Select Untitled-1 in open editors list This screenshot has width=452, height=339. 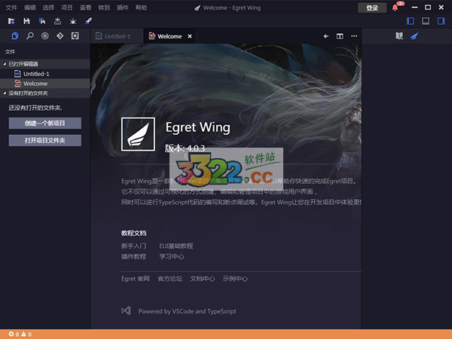(x=45, y=74)
